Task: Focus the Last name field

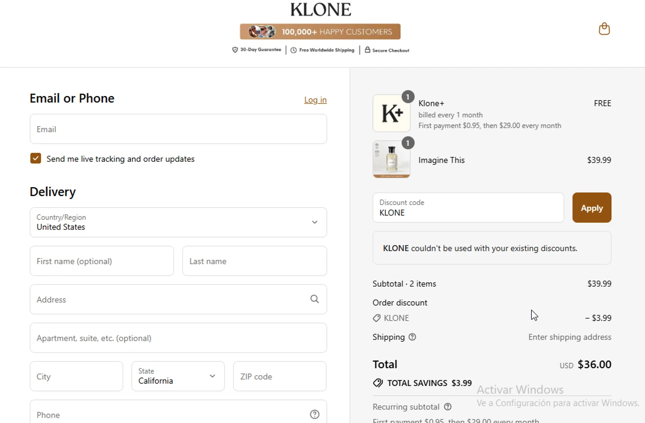Action: pos(255,261)
